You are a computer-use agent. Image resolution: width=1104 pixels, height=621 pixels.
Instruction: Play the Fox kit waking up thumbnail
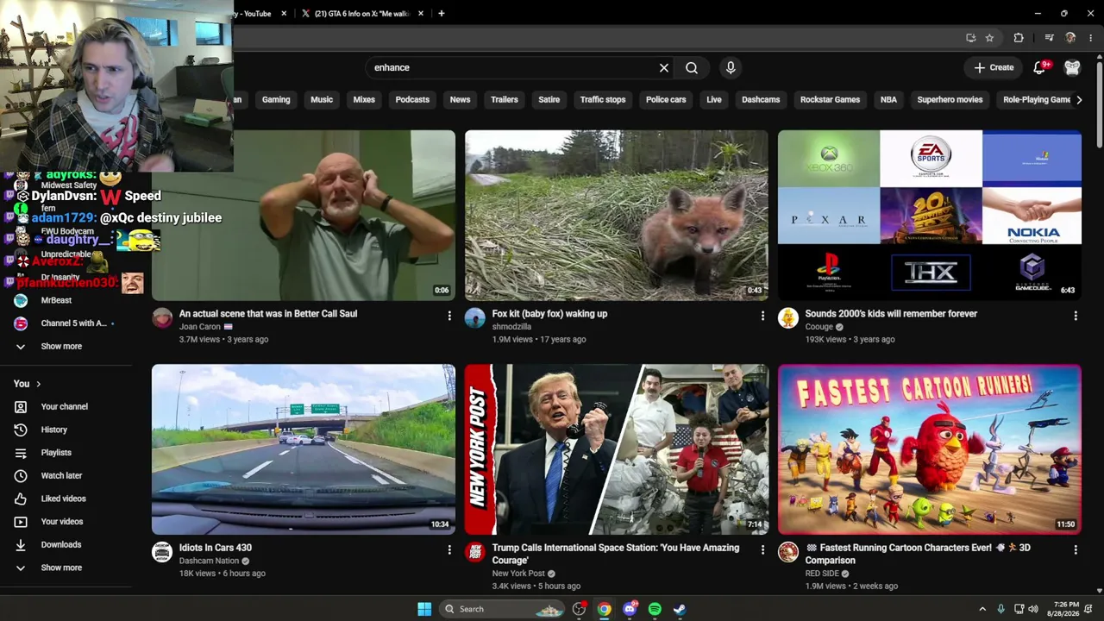click(x=616, y=216)
